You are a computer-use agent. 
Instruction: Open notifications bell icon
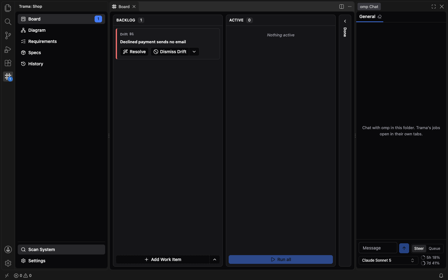click(x=441, y=276)
